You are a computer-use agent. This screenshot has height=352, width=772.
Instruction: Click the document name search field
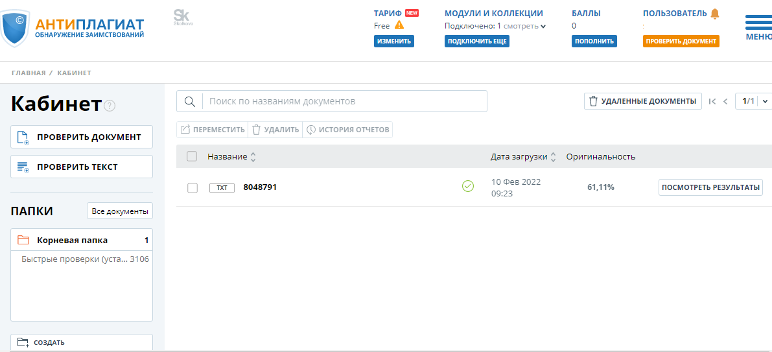(344, 101)
